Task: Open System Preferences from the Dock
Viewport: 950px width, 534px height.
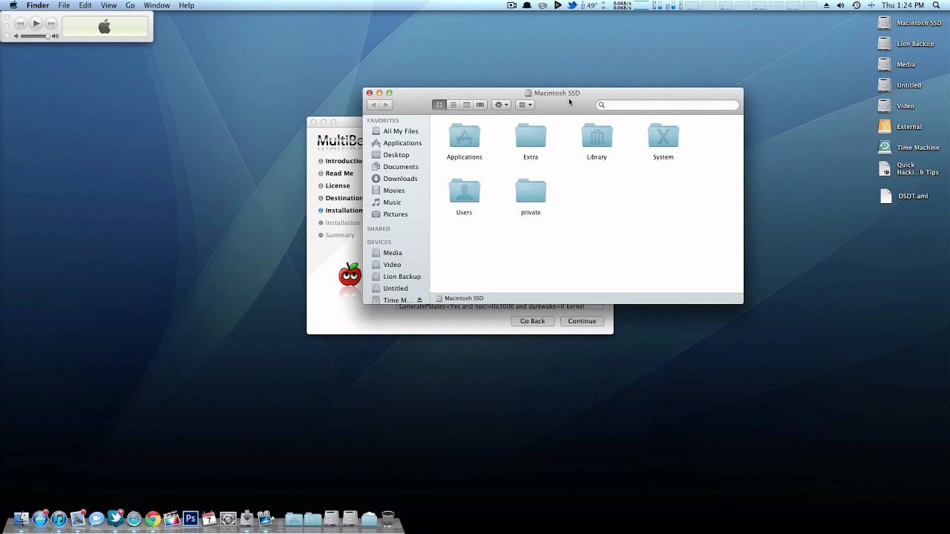Action: pos(228,518)
